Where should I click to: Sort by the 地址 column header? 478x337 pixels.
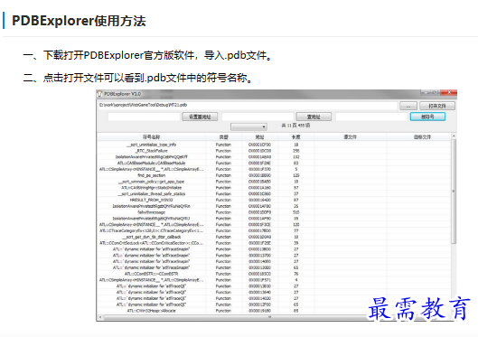259,137
